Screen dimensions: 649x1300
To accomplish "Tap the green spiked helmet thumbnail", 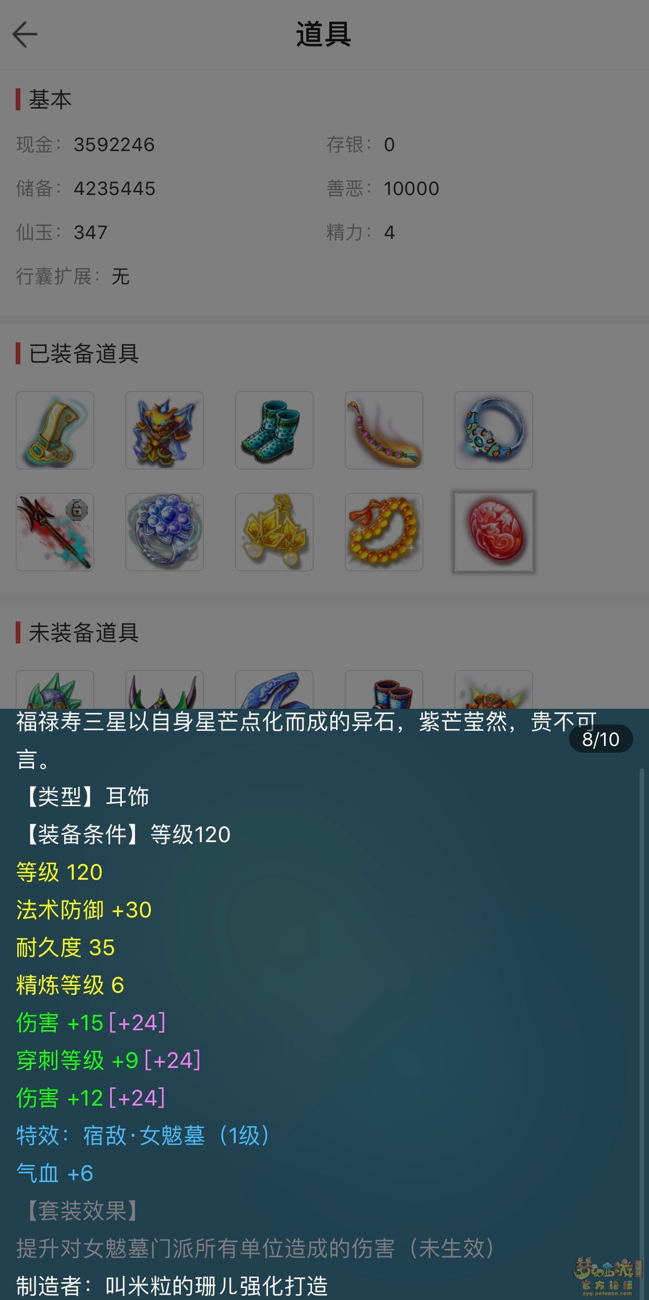I will click(55, 689).
